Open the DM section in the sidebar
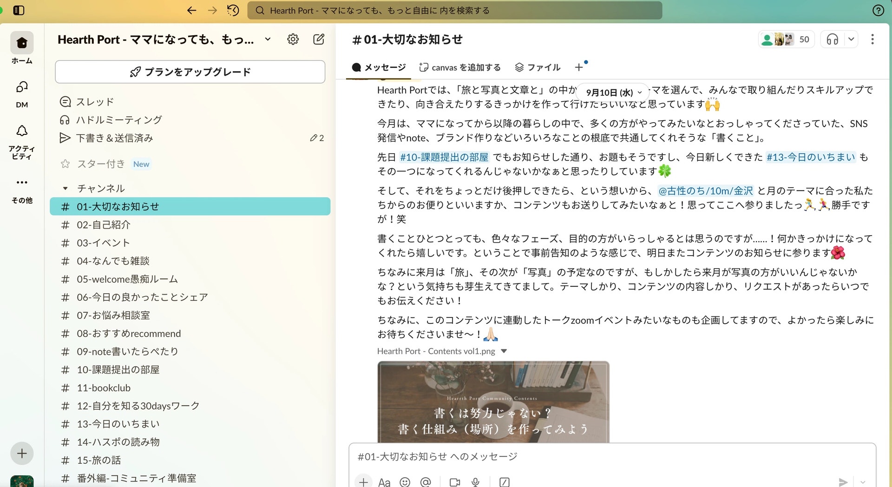The height and width of the screenshot is (487, 892). point(22,94)
